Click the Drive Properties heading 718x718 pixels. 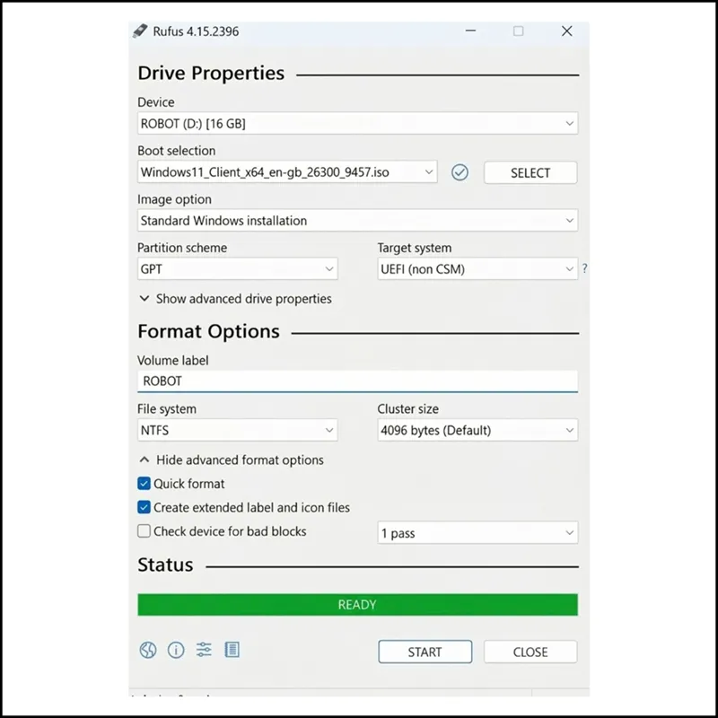[x=211, y=74]
